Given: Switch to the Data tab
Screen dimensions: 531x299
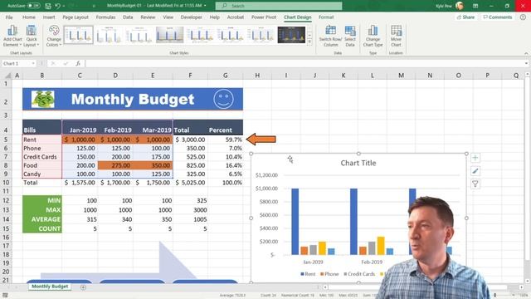Looking at the screenshot, I should (128, 17).
